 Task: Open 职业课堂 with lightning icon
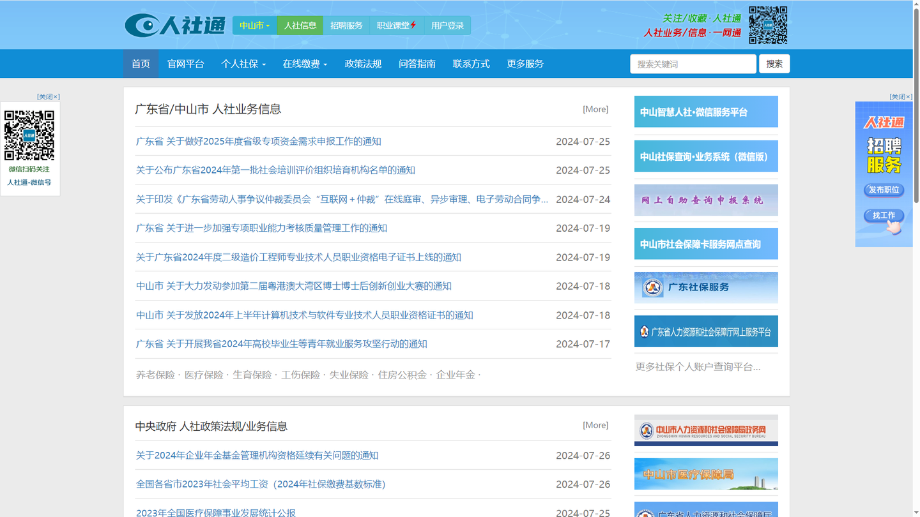click(x=397, y=26)
